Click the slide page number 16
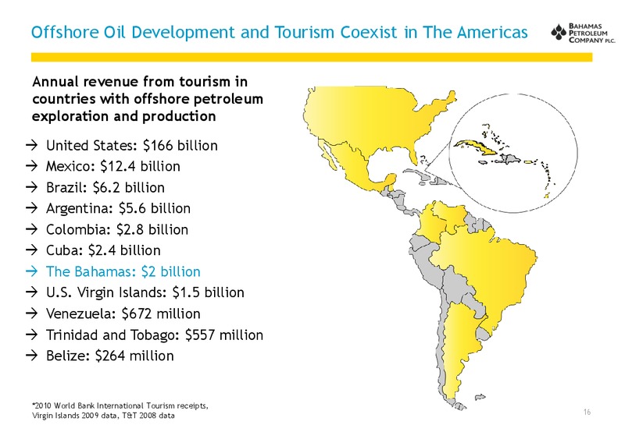 [587, 412]
